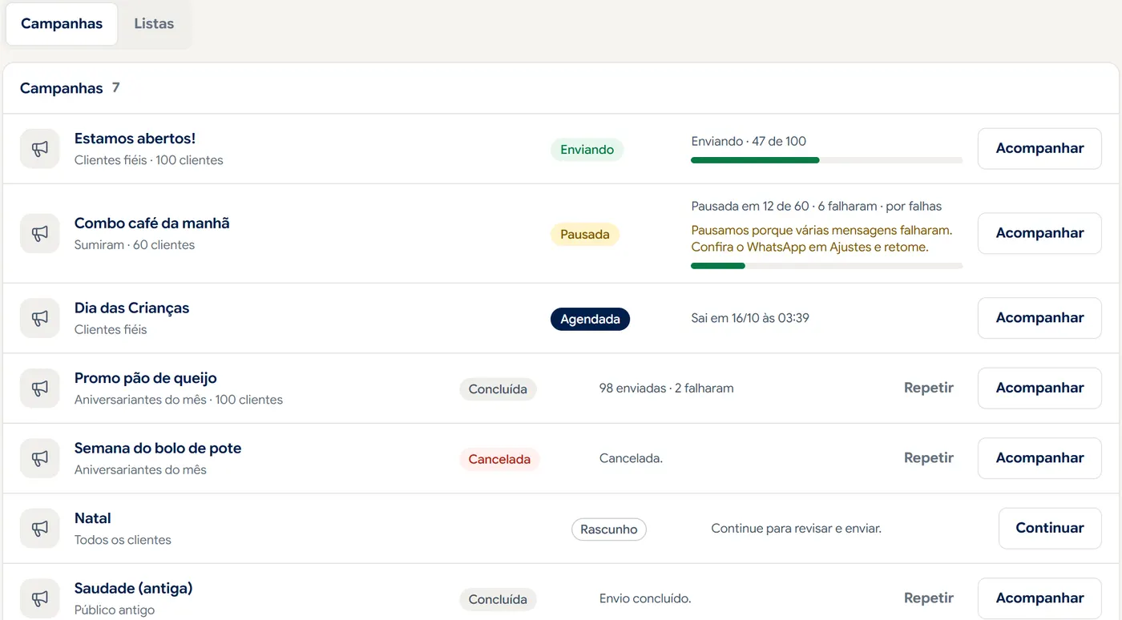Click the megaphone icon for Promo pão de queijo
Viewport: 1122px width, 620px height.
click(40, 388)
